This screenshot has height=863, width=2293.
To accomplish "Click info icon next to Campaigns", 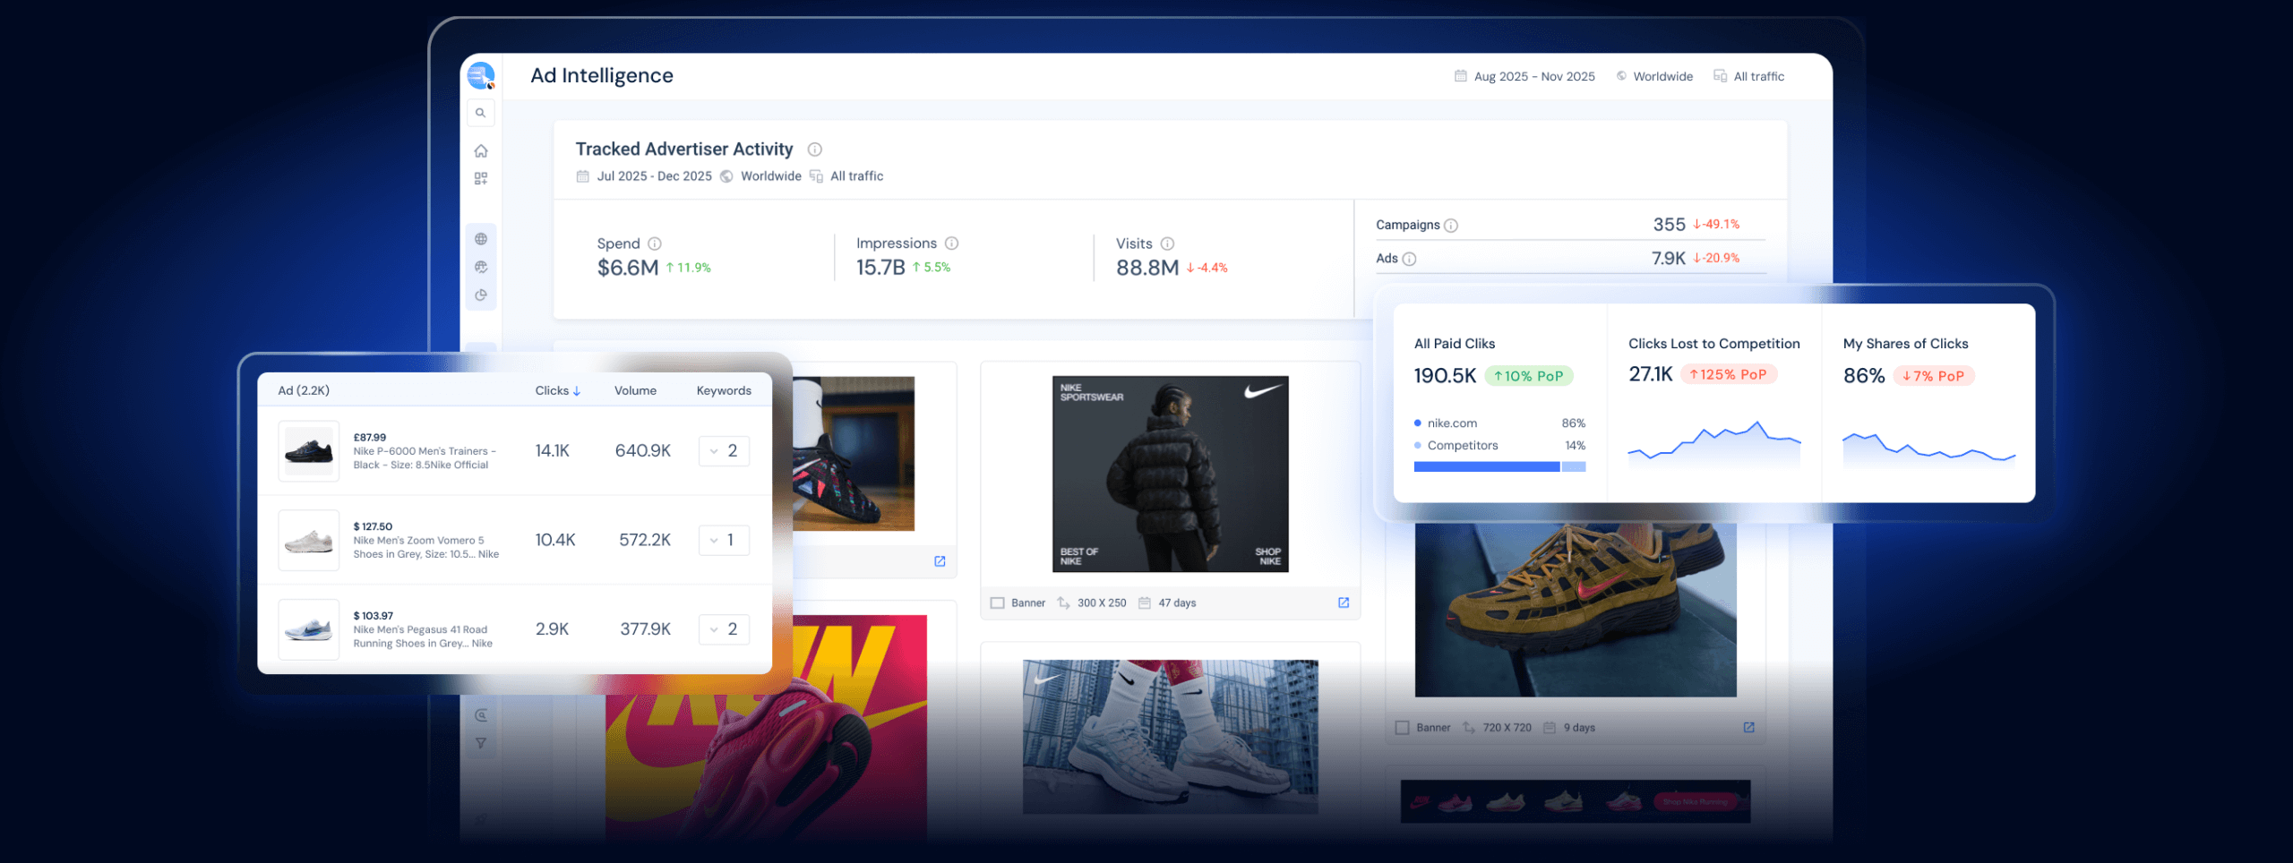I will coord(1451,226).
